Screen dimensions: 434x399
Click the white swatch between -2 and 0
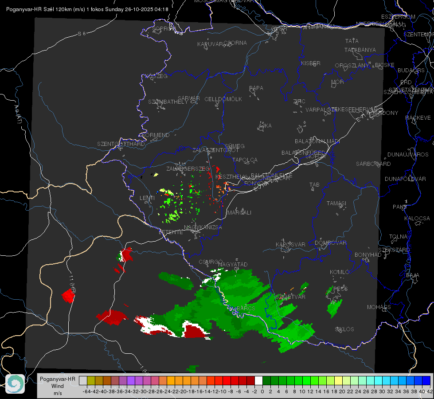click(258, 381)
